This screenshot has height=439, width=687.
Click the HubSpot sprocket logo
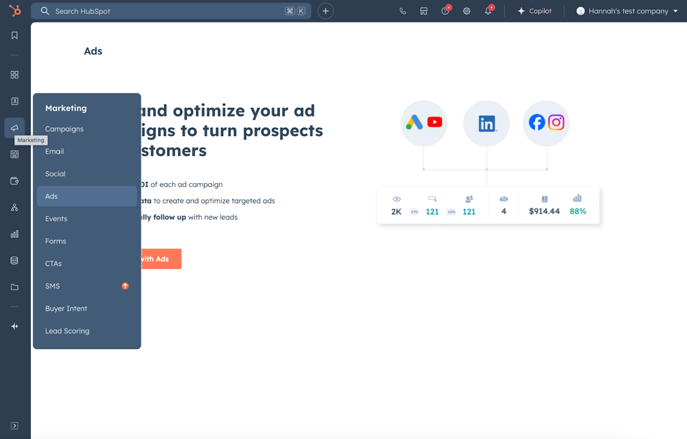(x=15, y=10)
